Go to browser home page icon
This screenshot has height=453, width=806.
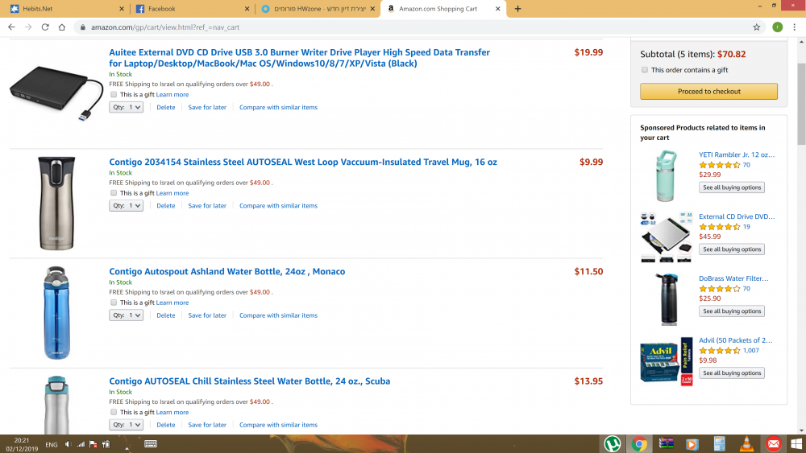click(62, 27)
